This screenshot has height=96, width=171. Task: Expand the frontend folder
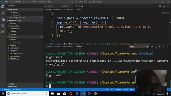coord(25,40)
